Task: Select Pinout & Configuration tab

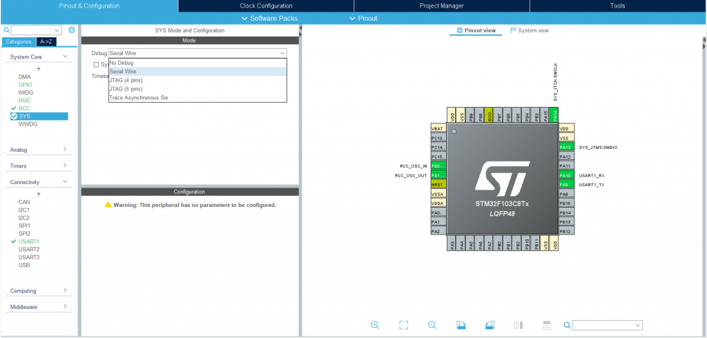Action: 89,6
